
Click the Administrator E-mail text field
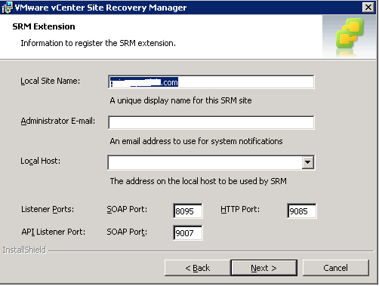tap(211, 122)
